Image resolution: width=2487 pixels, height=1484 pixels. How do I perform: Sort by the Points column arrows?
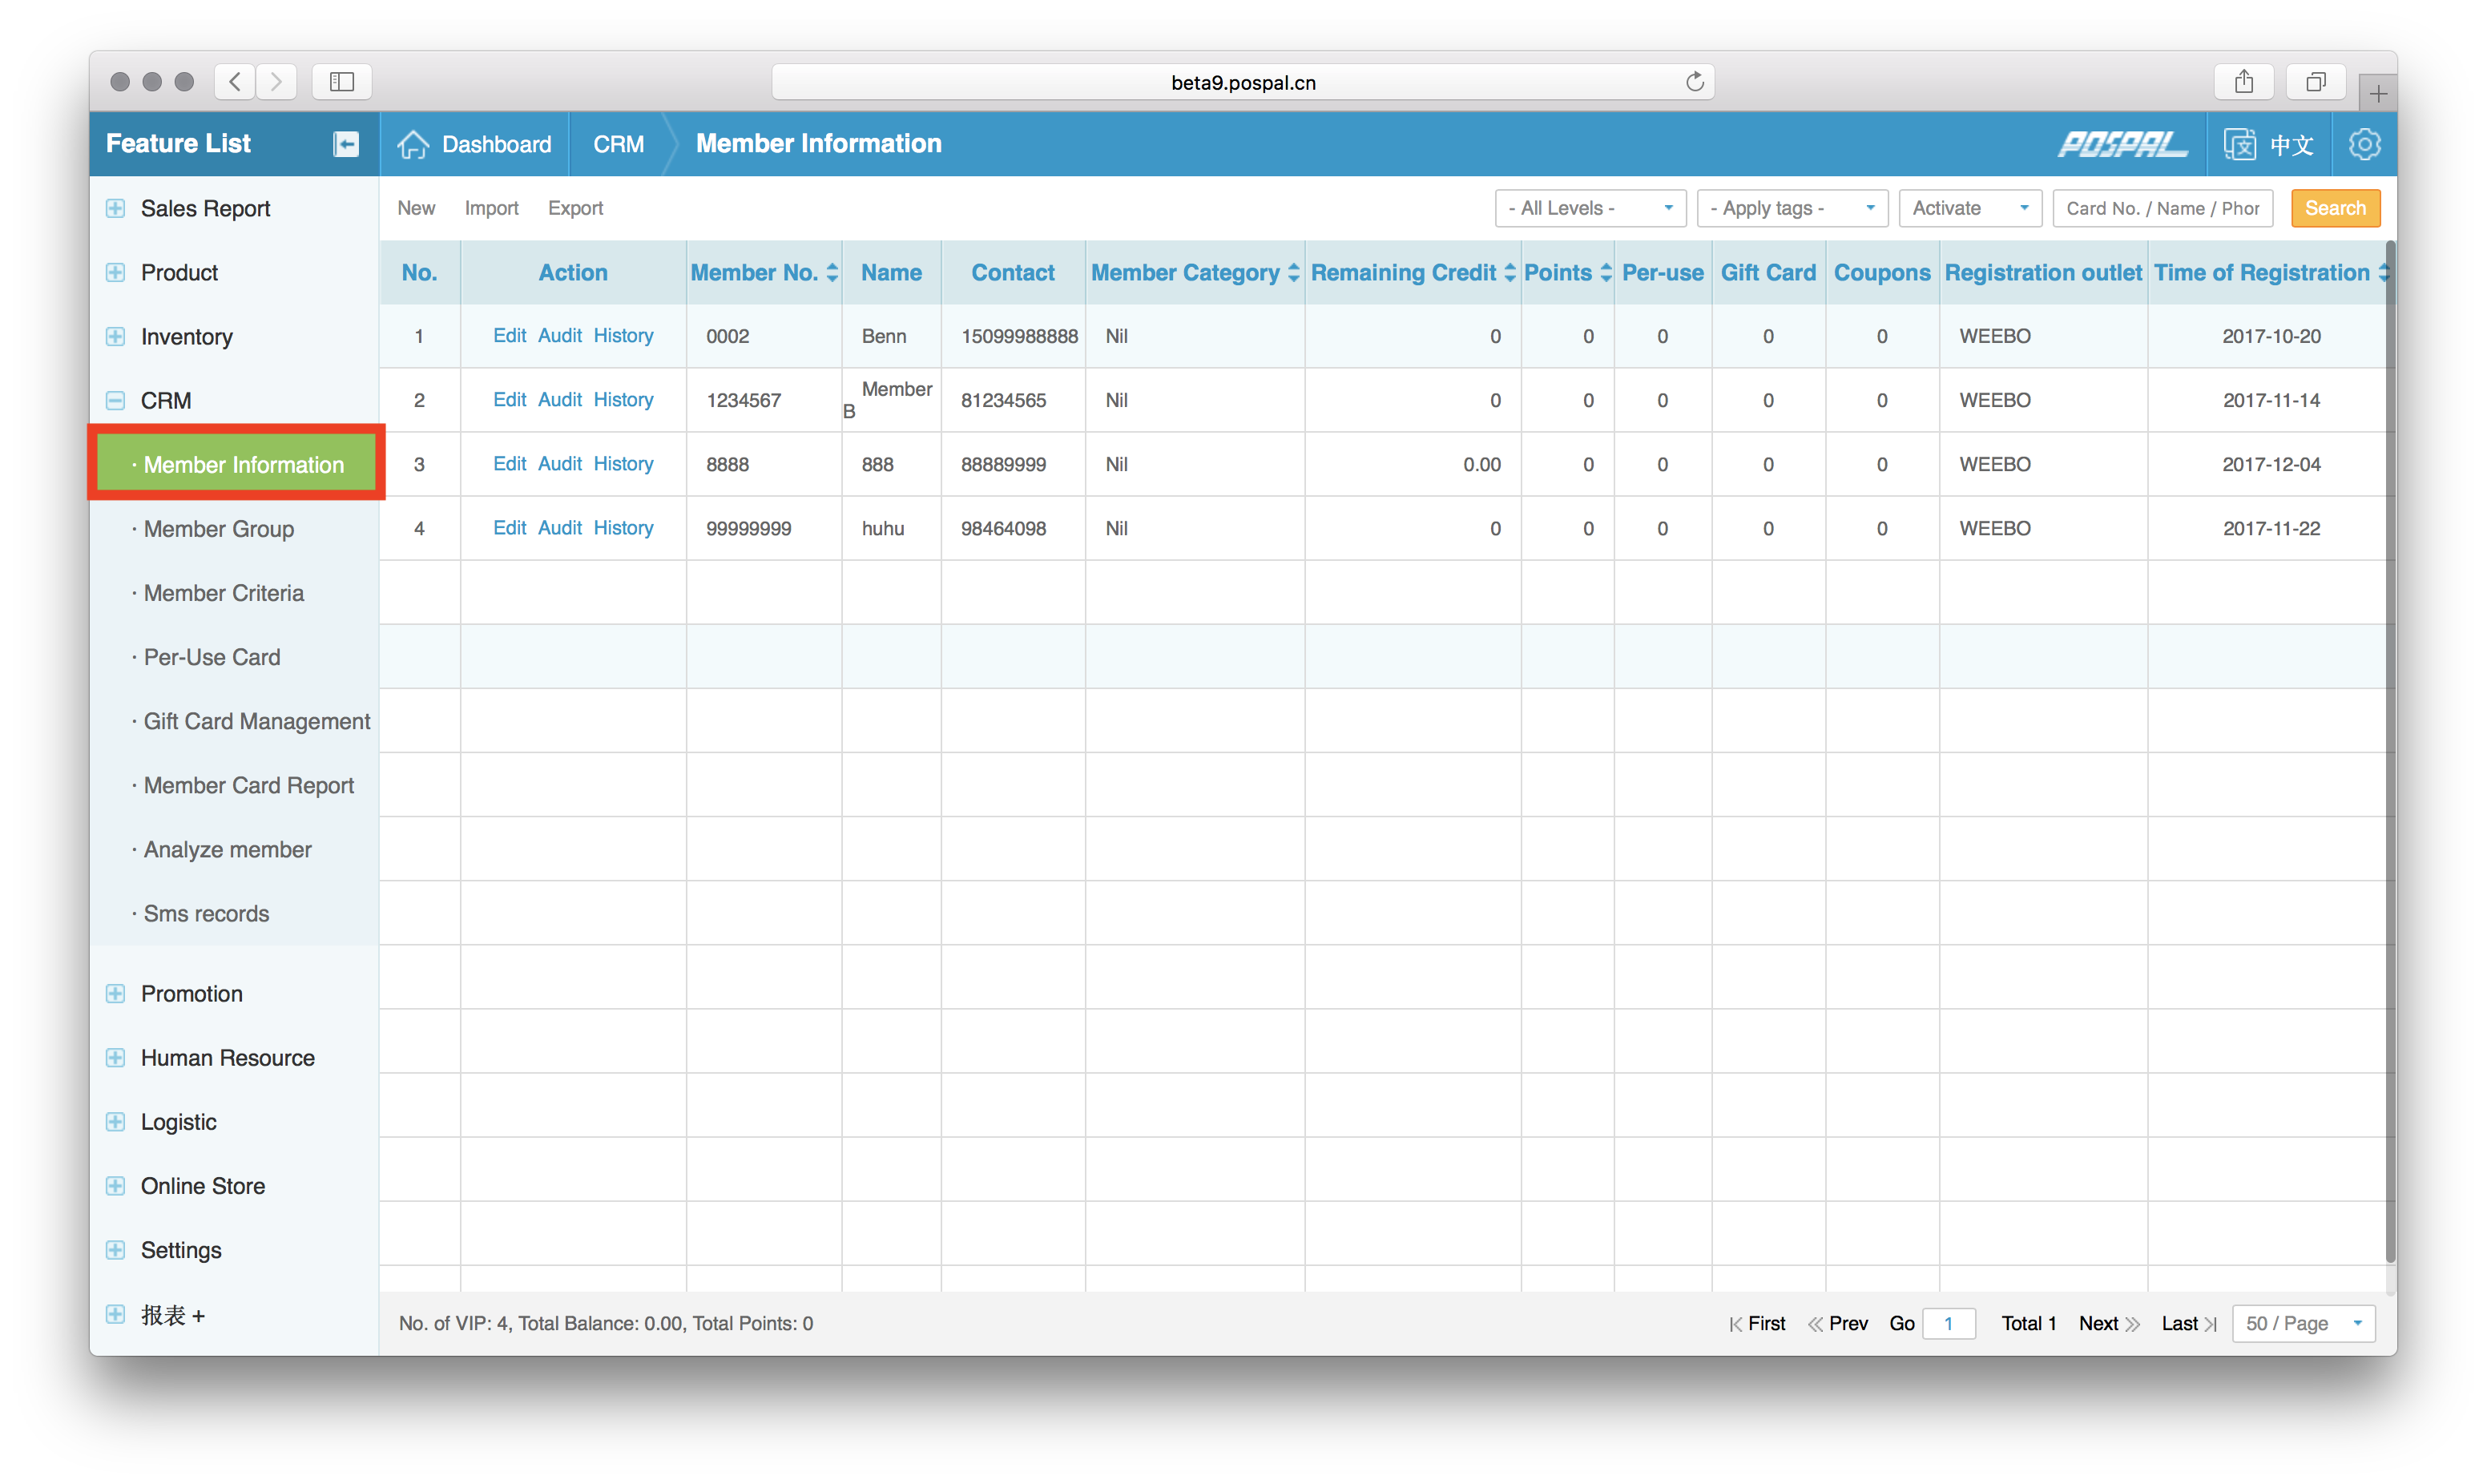[1606, 273]
